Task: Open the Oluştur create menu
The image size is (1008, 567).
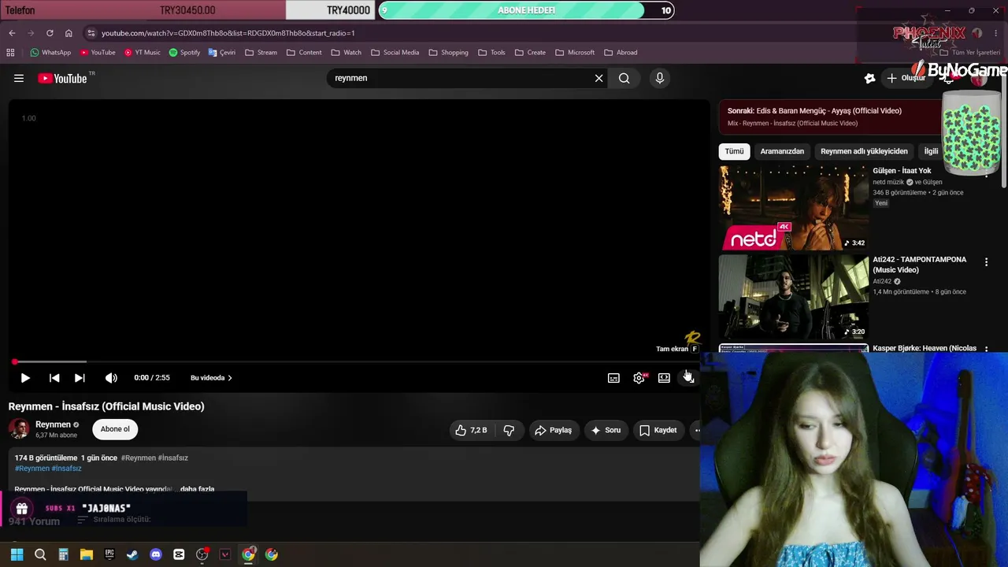Action: 906,78
